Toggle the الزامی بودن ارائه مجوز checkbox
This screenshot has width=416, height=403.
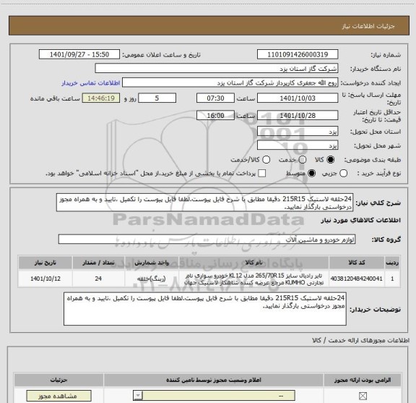pyautogui.click(x=363, y=396)
